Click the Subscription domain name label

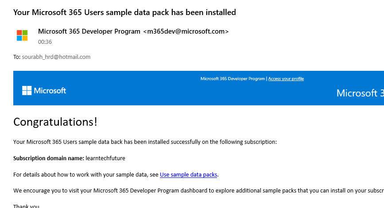(49, 158)
